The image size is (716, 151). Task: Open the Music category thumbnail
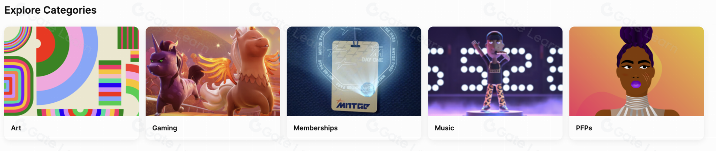tap(495, 71)
